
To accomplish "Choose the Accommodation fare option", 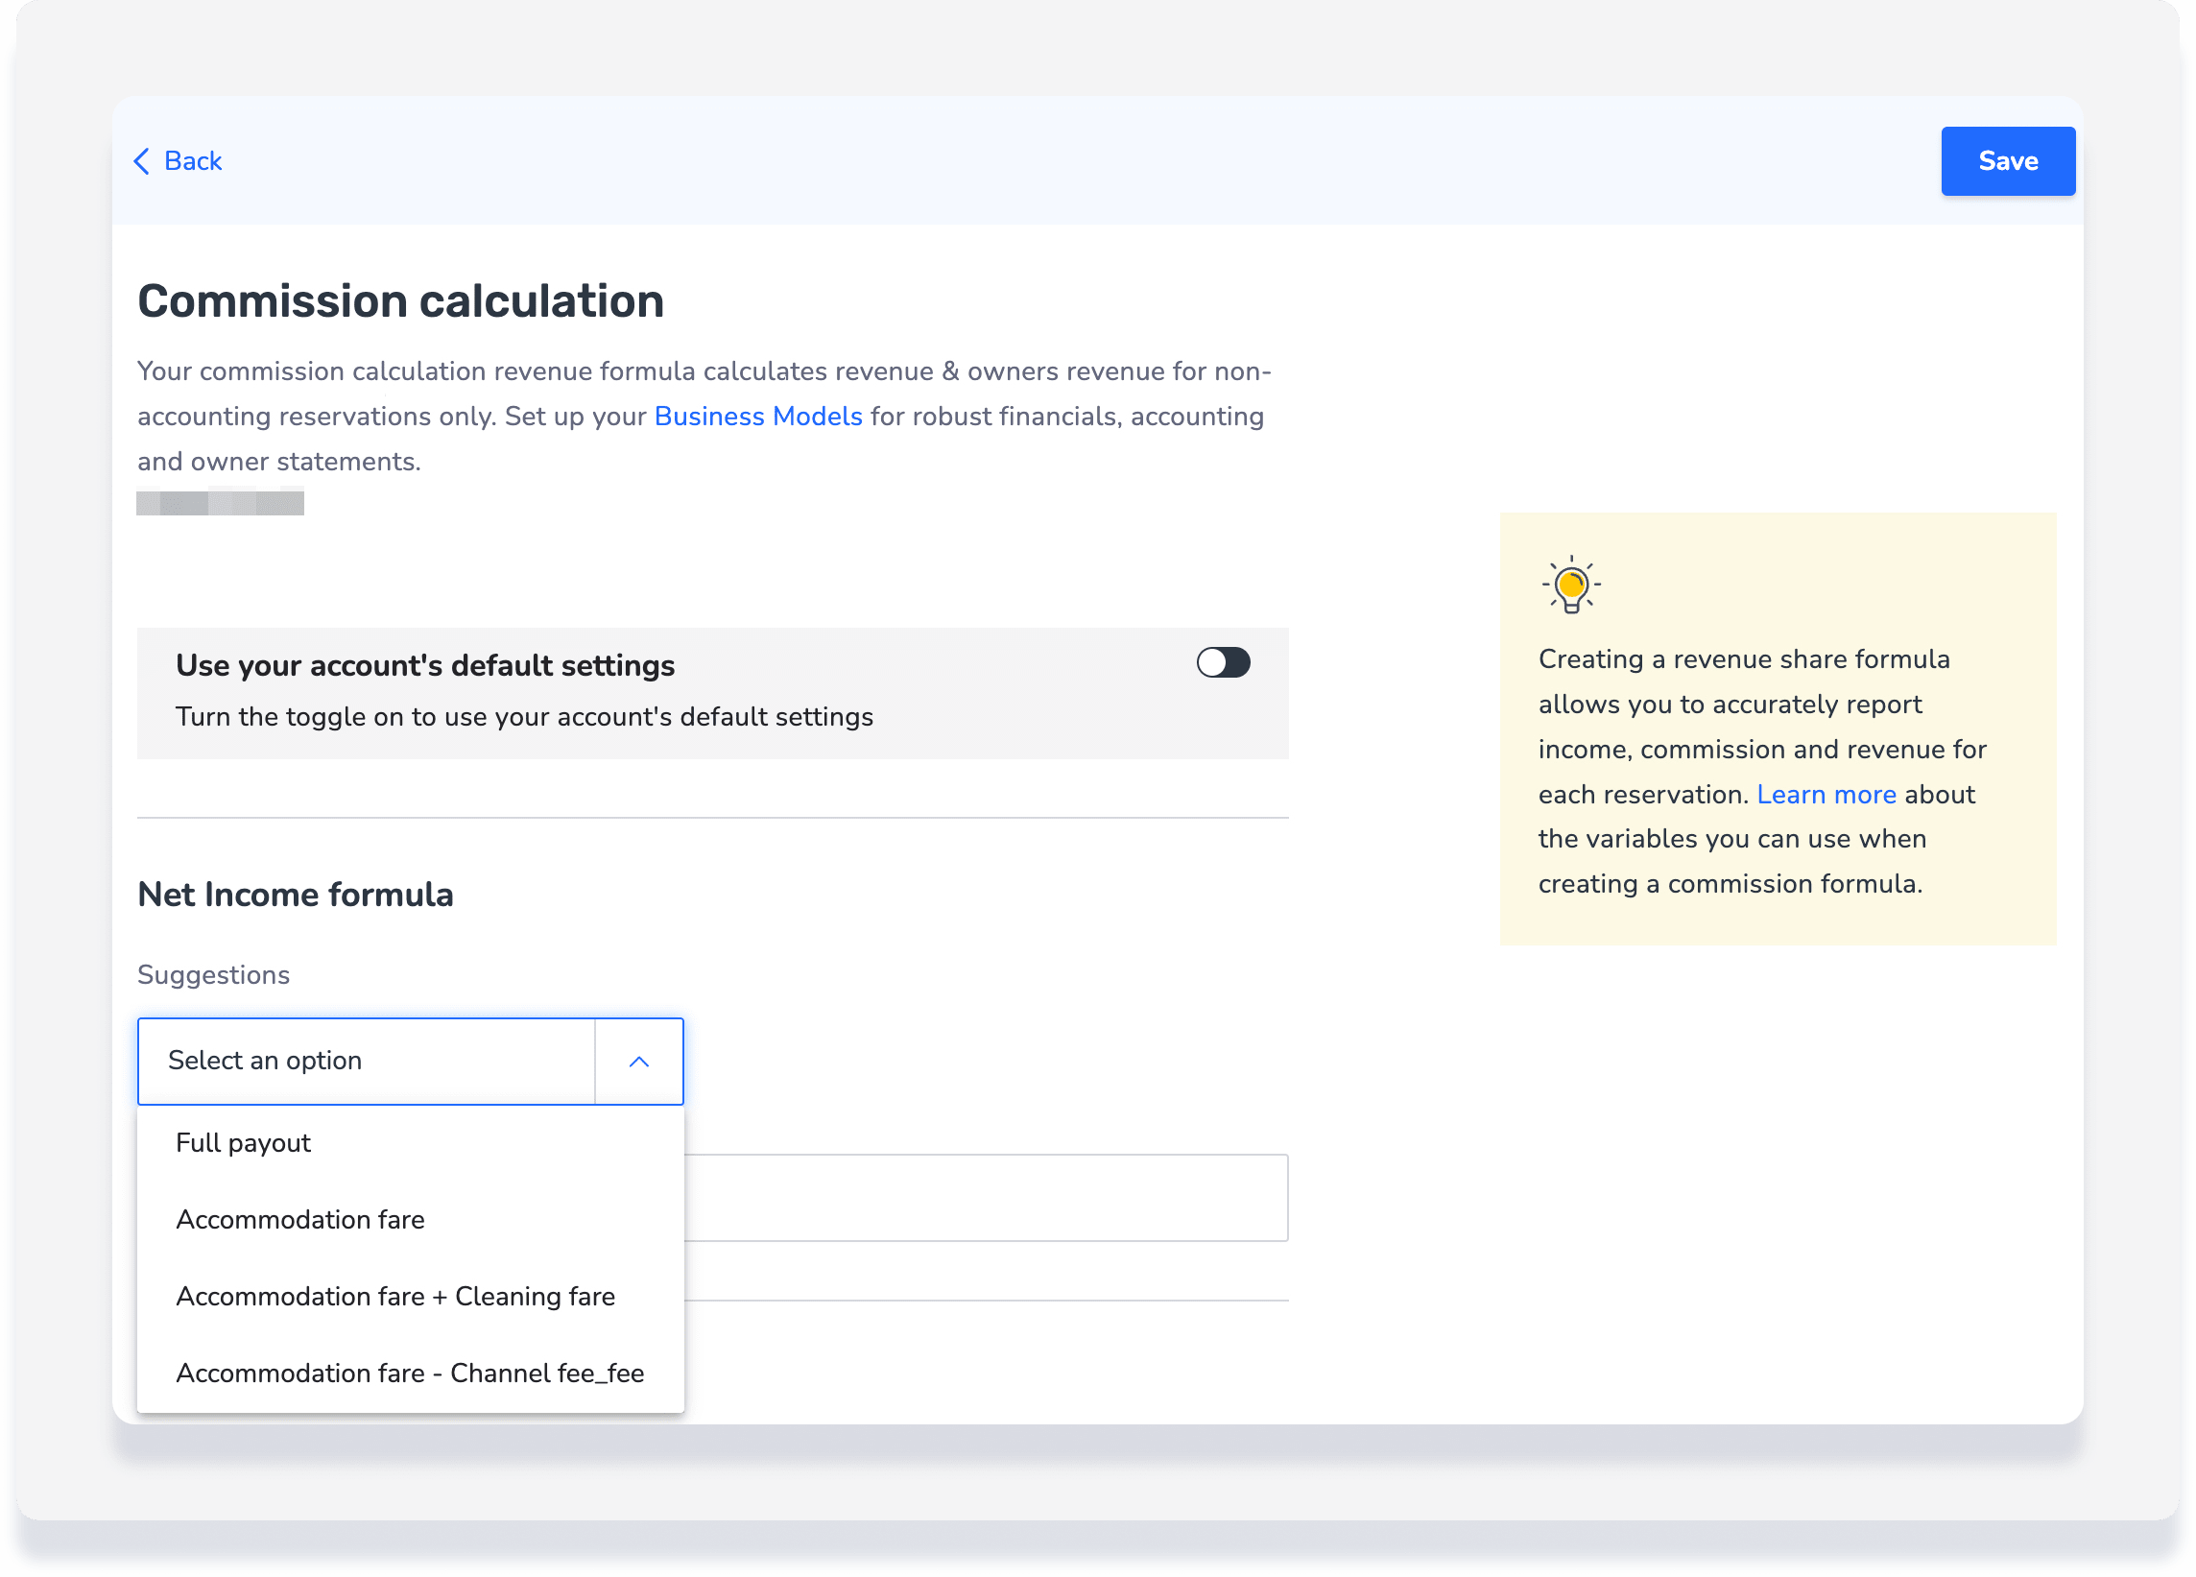I will [x=300, y=1219].
